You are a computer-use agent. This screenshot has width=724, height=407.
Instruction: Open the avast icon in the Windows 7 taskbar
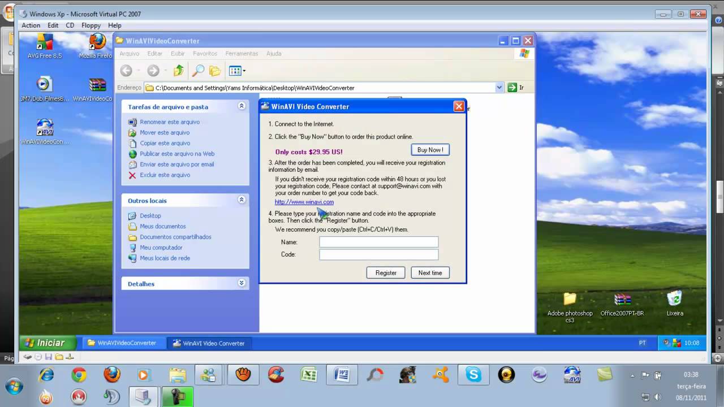pos(441,374)
